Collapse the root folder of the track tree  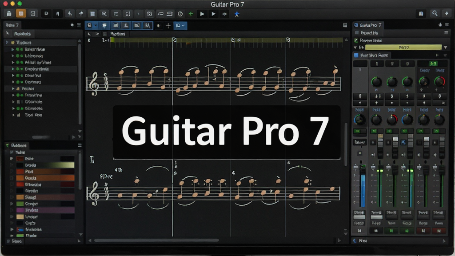click(x=7, y=42)
